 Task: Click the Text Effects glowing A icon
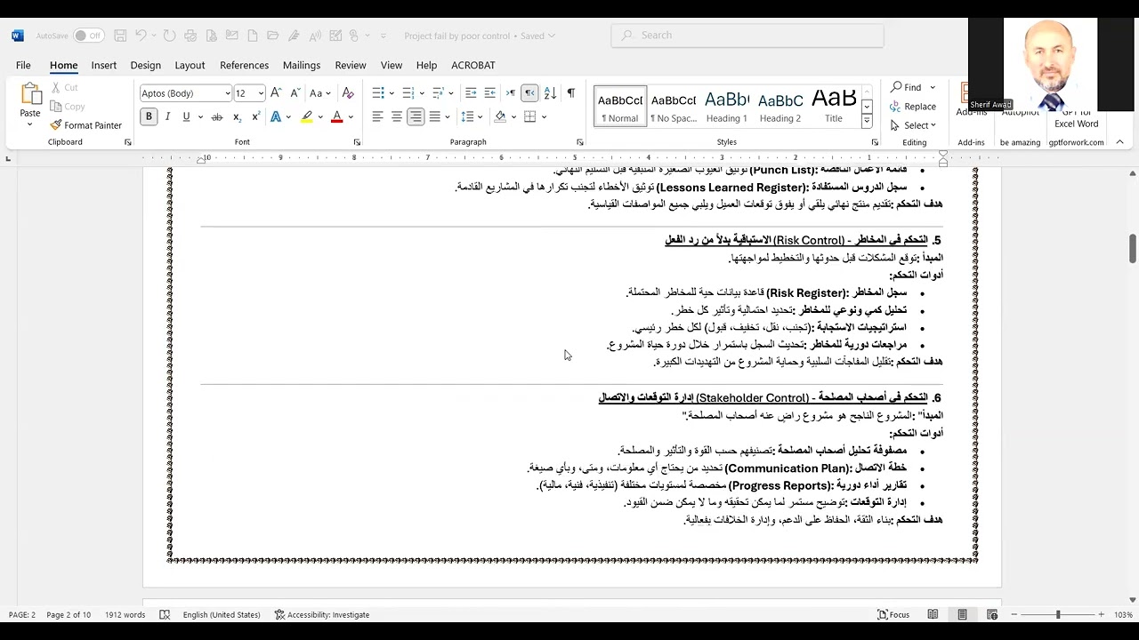276,117
